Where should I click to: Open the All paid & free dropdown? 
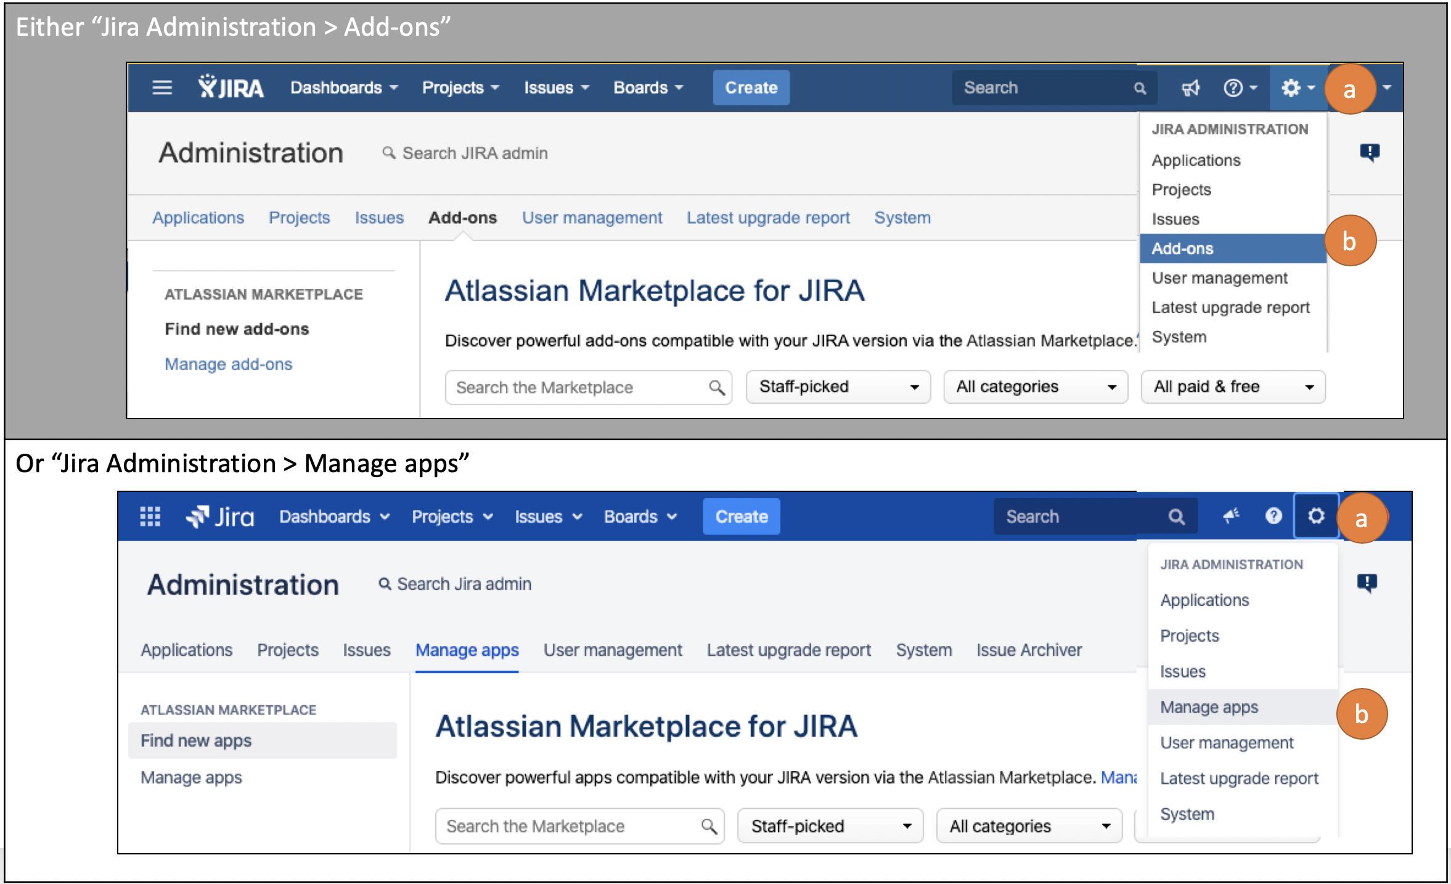pos(1232,387)
